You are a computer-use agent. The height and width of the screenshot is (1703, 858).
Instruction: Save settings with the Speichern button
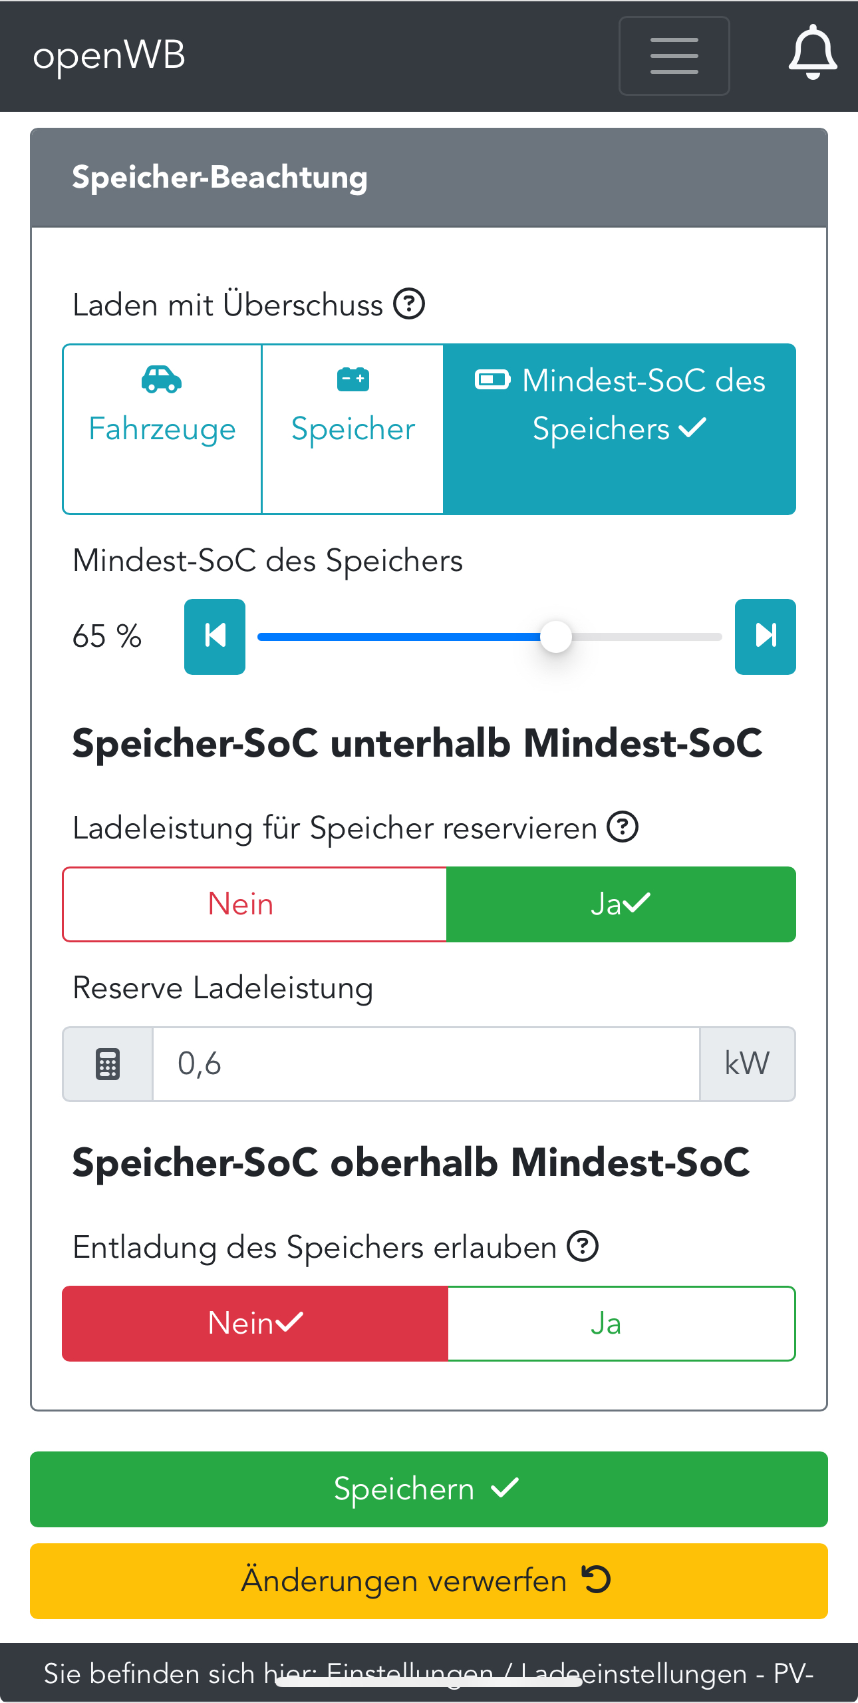(428, 1489)
